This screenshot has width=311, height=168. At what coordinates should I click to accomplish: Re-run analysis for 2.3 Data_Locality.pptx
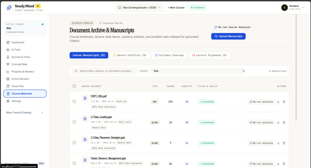click(x=261, y=123)
